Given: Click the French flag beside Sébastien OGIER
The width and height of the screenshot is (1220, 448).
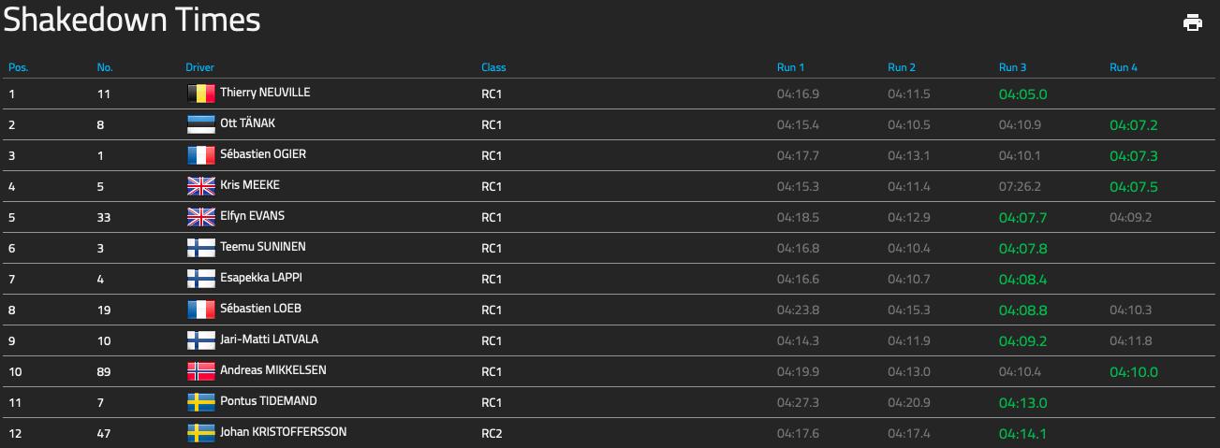Looking at the screenshot, I should click(x=201, y=155).
